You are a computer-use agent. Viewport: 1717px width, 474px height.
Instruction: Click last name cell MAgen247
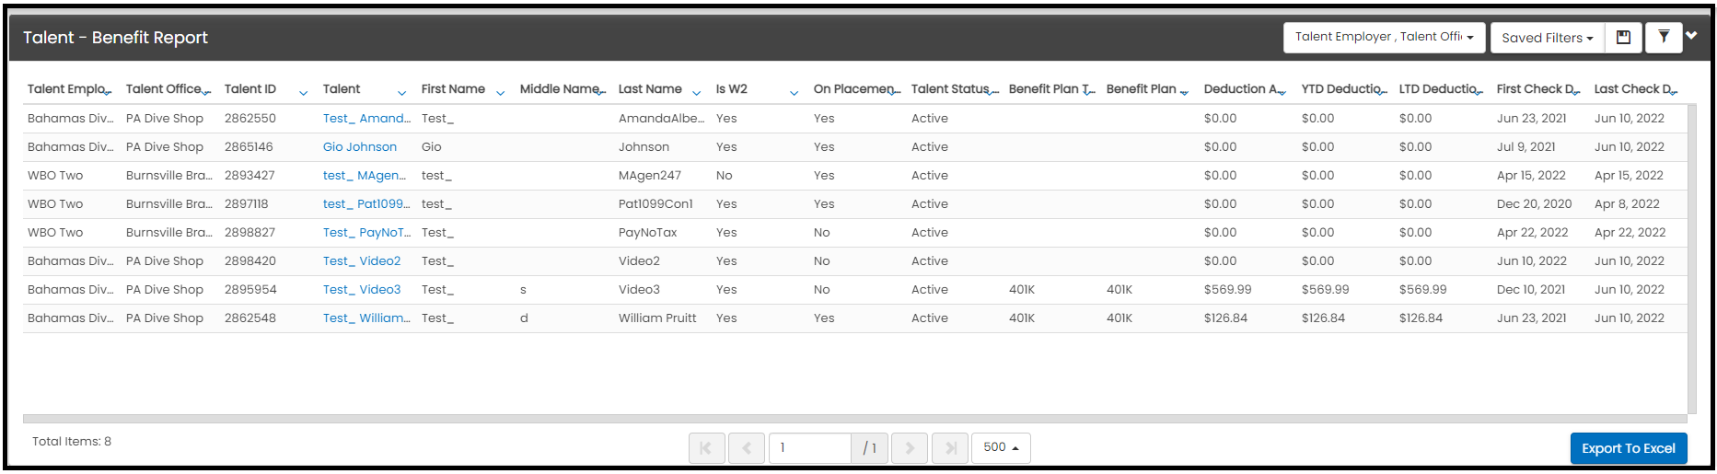(650, 175)
